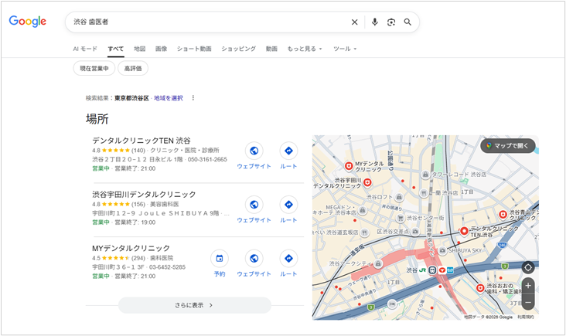Expand the ツール dropdown
The height and width of the screenshot is (336, 566).
coord(345,49)
